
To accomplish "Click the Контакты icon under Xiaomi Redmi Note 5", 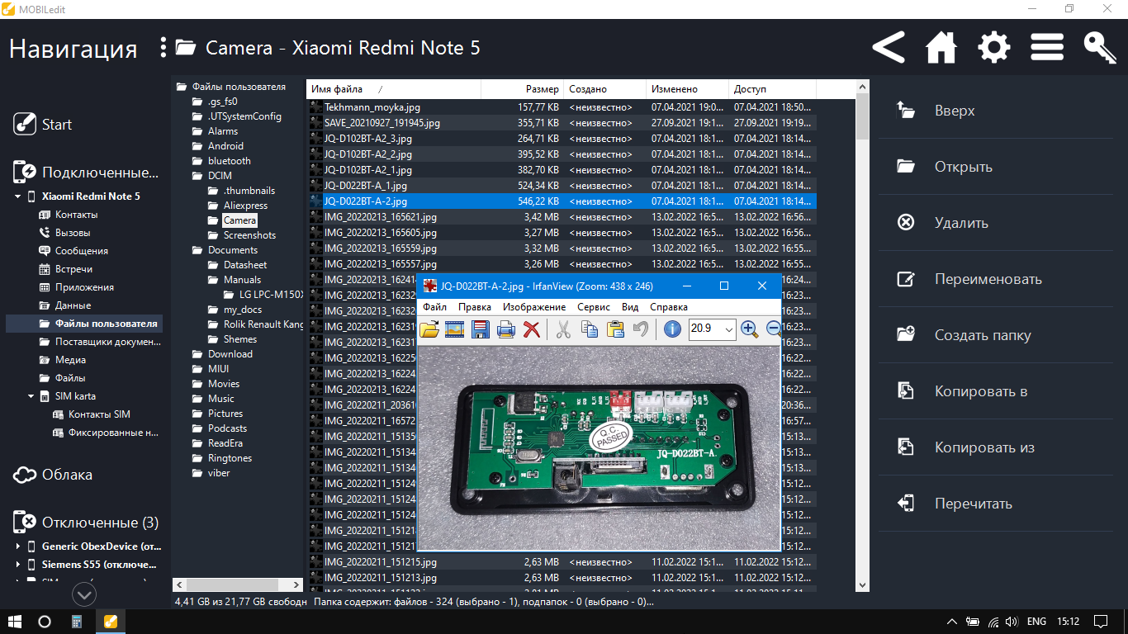I will [45, 215].
